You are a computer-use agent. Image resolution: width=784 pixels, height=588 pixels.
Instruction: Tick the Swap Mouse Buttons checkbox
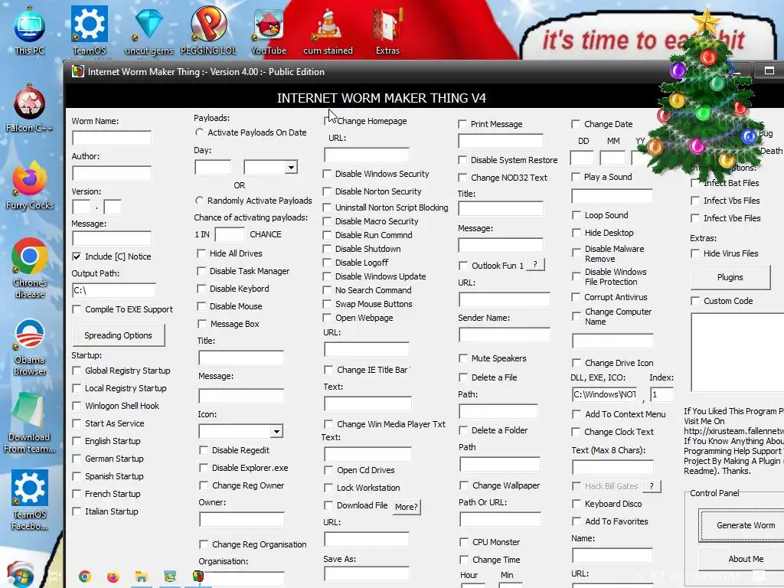[x=327, y=304]
